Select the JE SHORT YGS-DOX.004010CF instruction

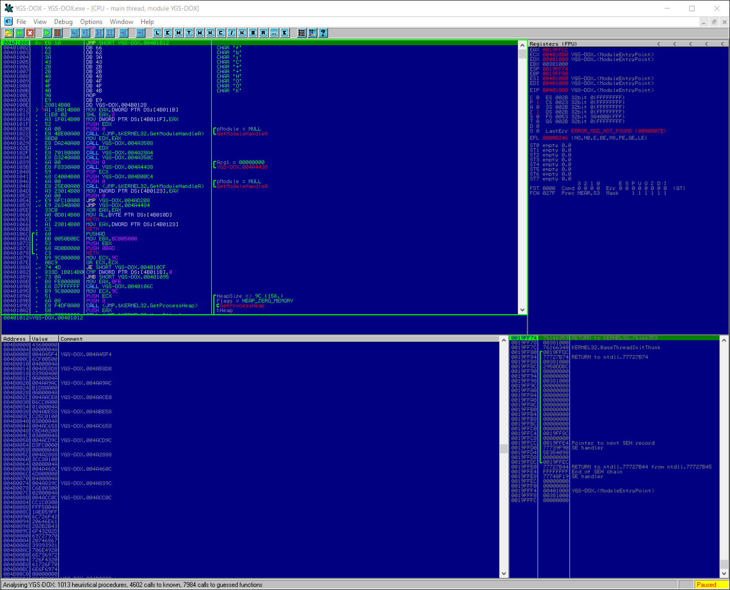(x=259, y=267)
